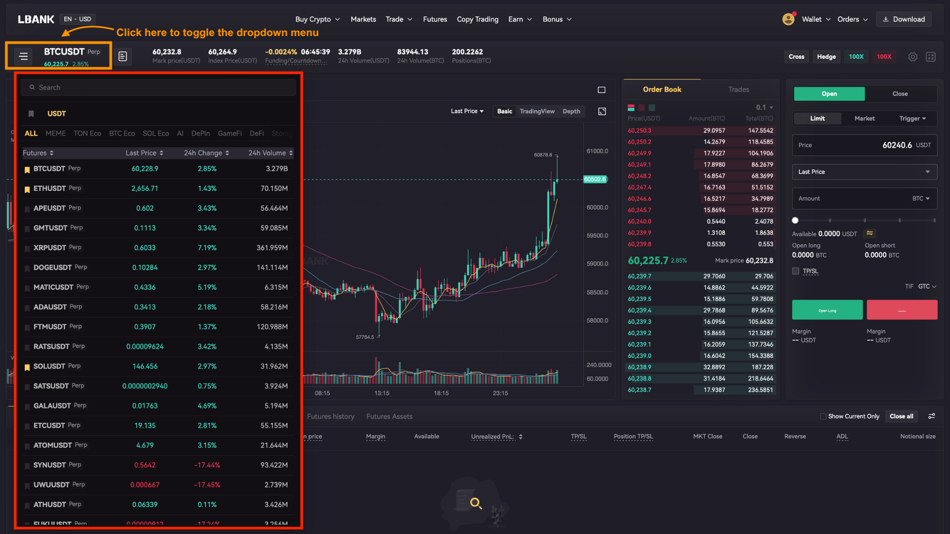
Task: Open Futures history tab
Action: (331, 416)
